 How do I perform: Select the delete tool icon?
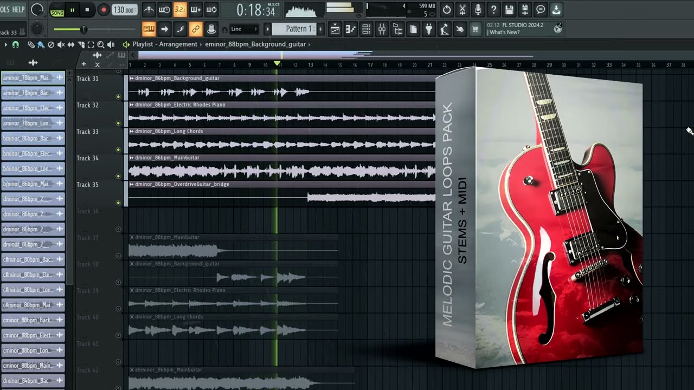(x=51, y=44)
